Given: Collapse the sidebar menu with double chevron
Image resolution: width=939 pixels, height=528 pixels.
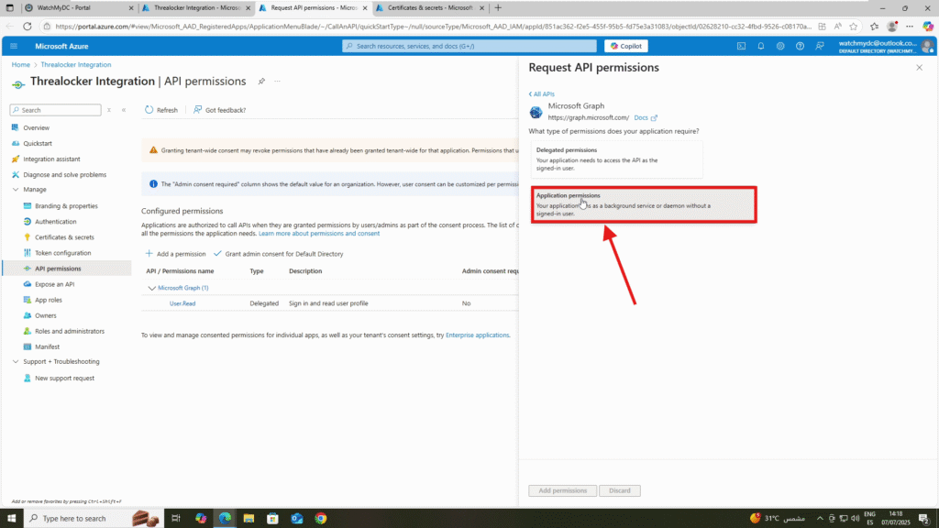Looking at the screenshot, I should (124, 110).
